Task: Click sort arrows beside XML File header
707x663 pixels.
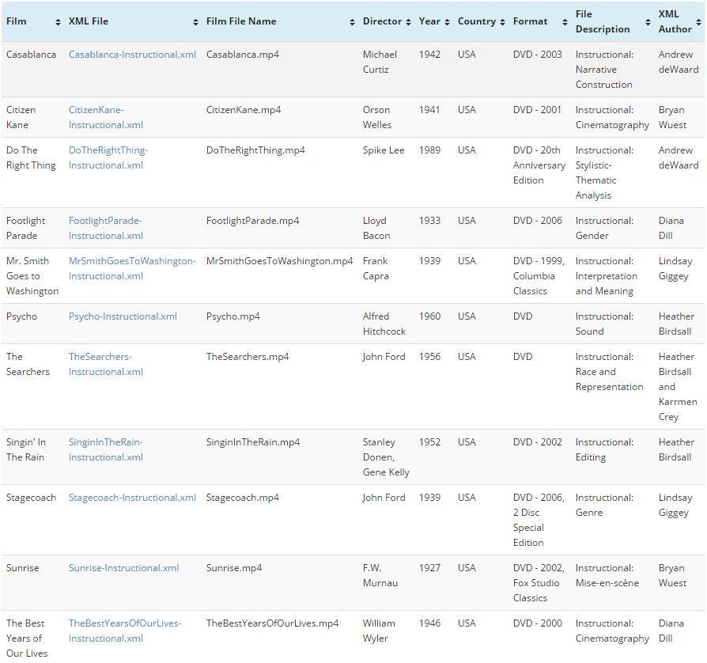Action: click(x=195, y=22)
